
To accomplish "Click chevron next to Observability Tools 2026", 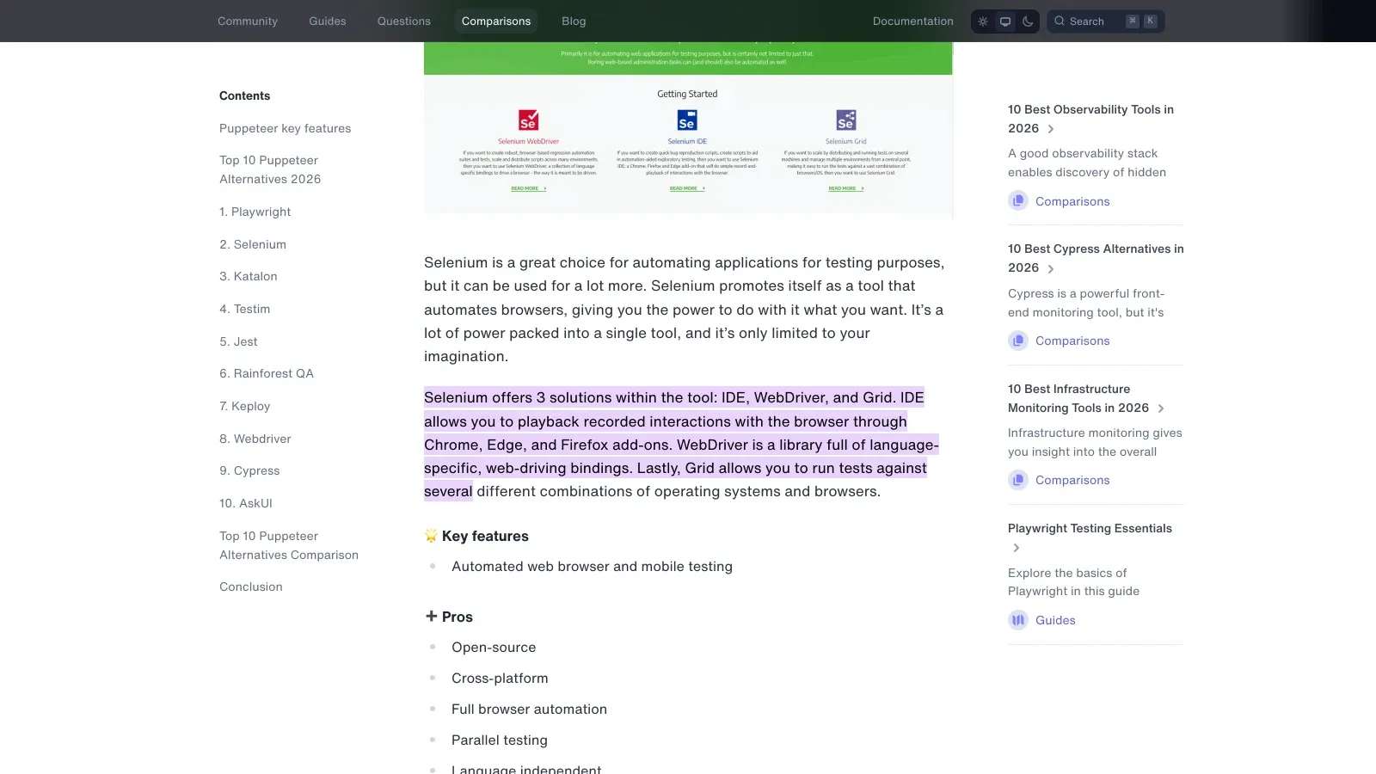I will [x=1051, y=129].
